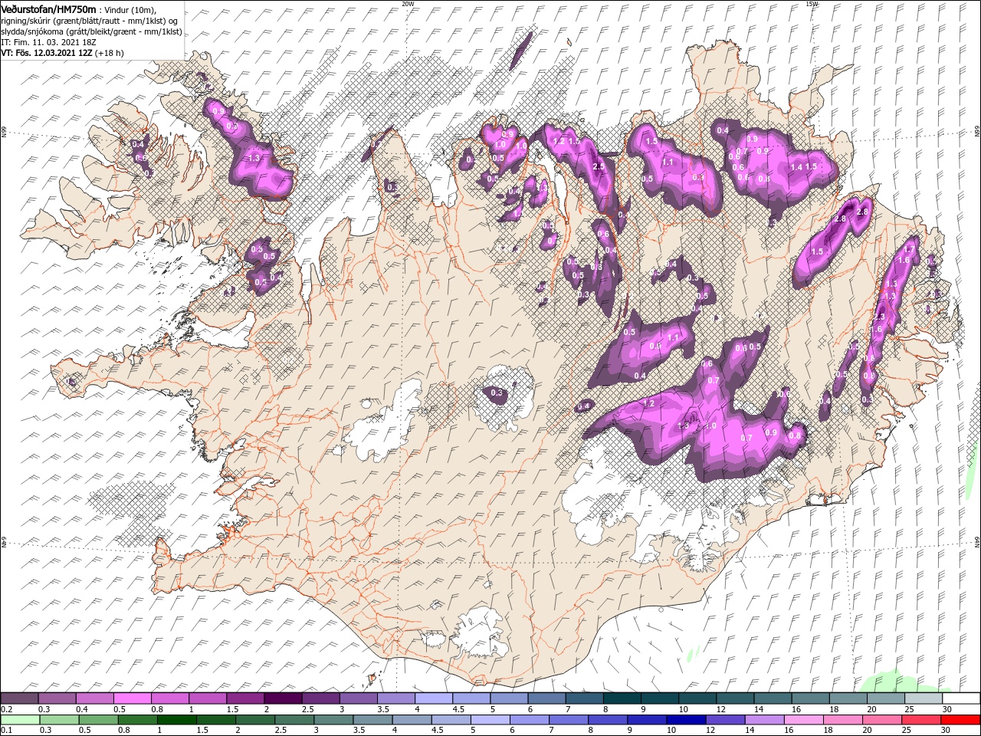Pick the 5–6 light blue swatch, lower legend
981x736 pixels.
[490, 720]
